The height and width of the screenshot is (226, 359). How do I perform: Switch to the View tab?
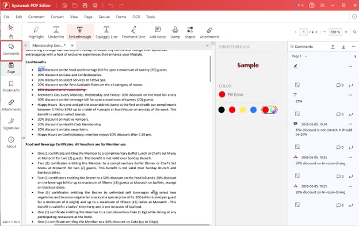pyautogui.click(x=74, y=17)
